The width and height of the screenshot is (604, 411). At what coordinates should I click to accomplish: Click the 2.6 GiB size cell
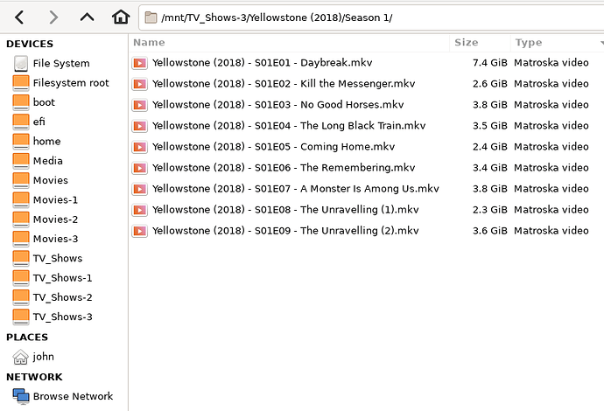pyautogui.click(x=490, y=84)
